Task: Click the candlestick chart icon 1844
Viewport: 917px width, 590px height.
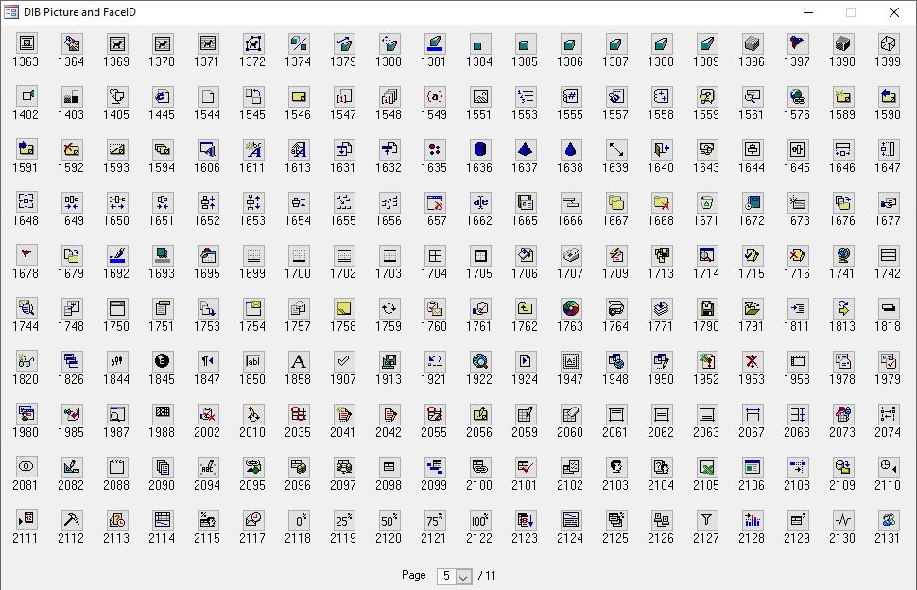Action: coord(116,361)
